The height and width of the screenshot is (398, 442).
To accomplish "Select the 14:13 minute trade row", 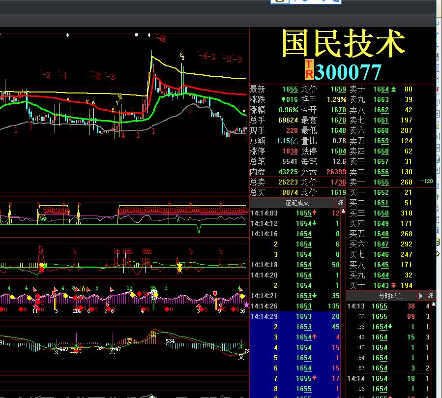I will tap(388, 306).
